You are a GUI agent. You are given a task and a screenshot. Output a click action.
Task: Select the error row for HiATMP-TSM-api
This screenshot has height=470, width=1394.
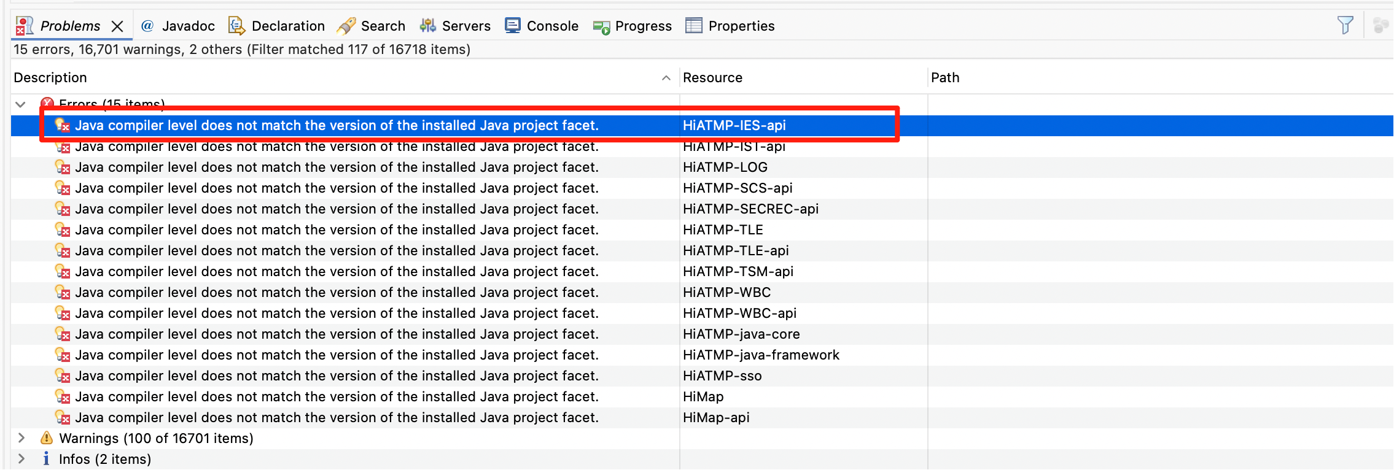click(x=702, y=271)
